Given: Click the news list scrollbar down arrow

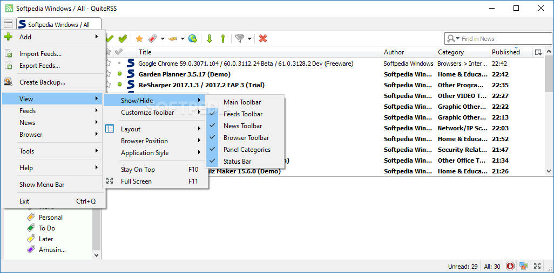Looking at the screenshot, I should point(549,172).
